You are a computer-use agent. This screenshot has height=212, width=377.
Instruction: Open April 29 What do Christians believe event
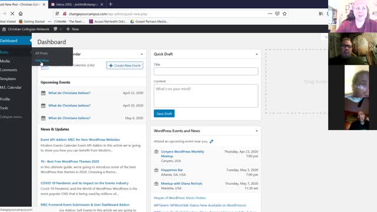(70, 105)
